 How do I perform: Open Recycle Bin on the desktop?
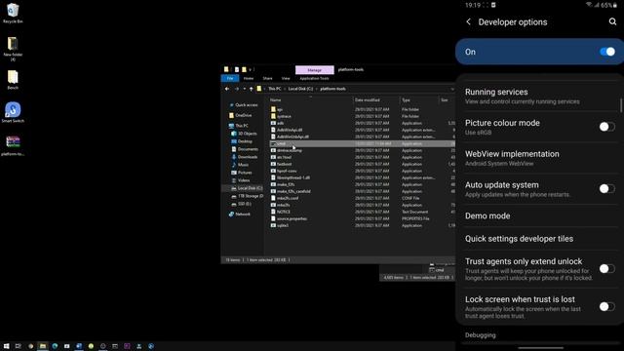coord(13,13)
